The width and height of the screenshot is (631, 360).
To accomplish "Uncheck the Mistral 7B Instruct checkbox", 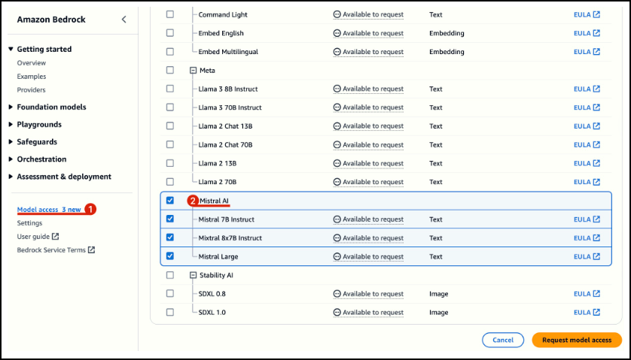I will coord(170,219).
